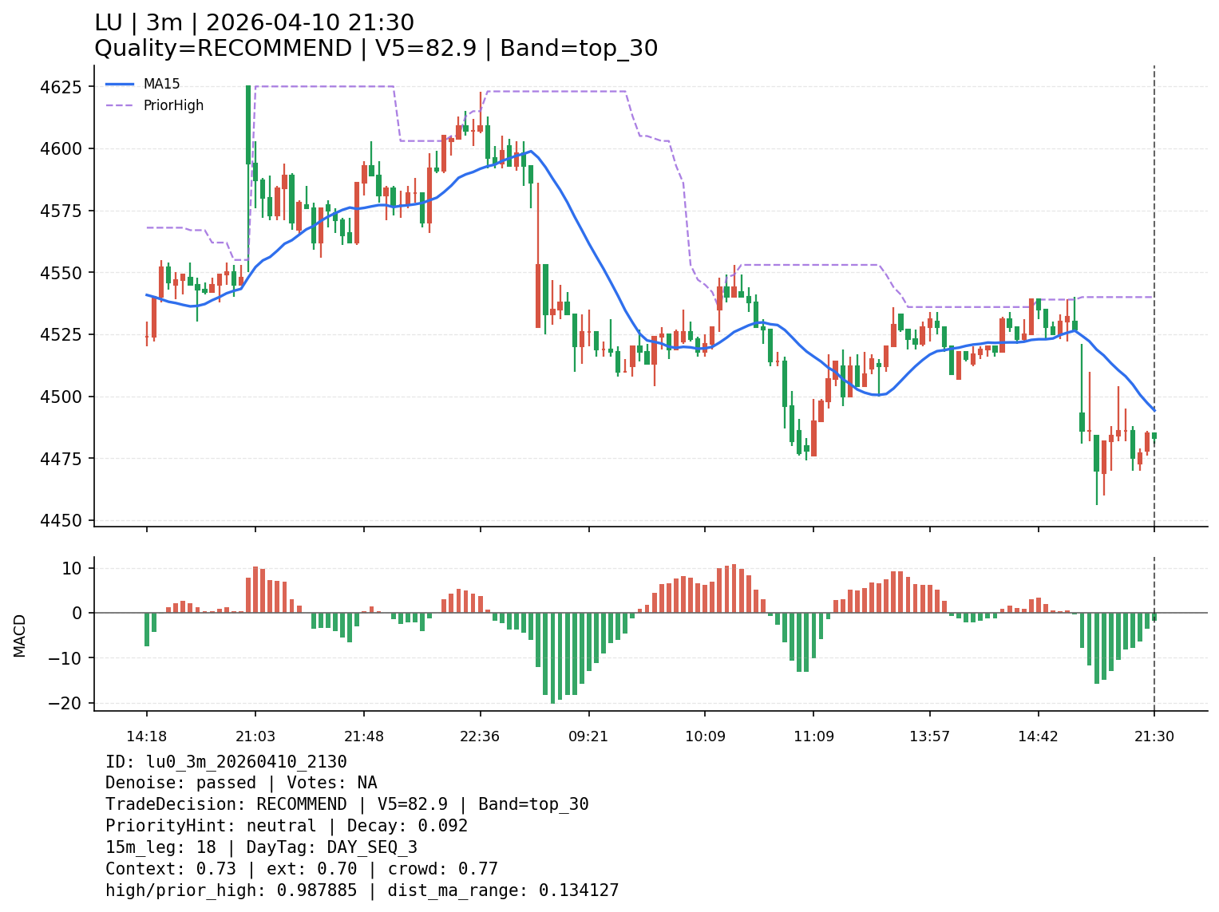Select the 4450 price axis label

[61, 521]
